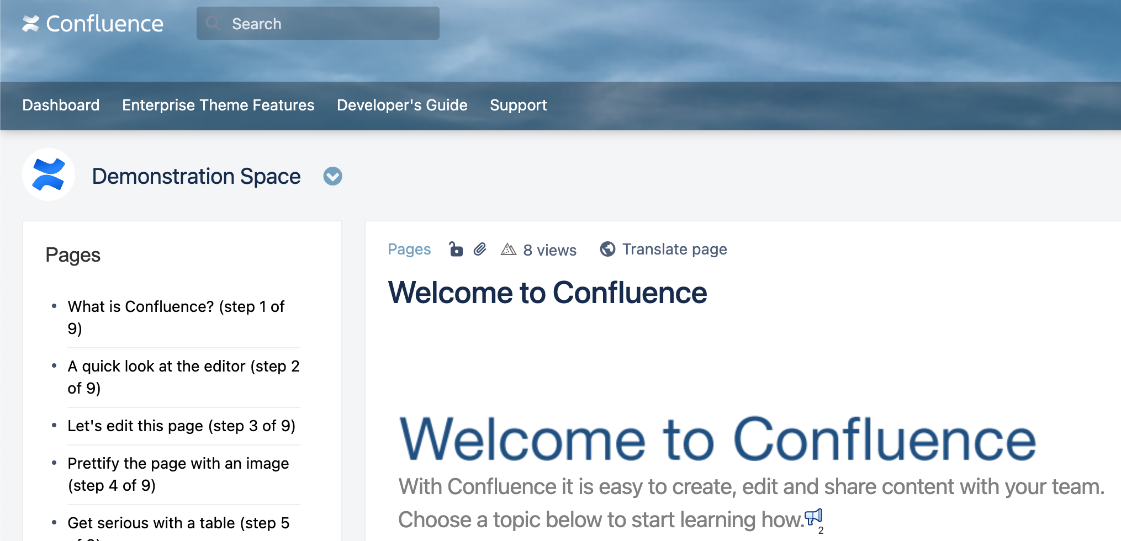
Task: Open 'Let's edit this page (step 3 of 9)'
Action: click(182, 426)
